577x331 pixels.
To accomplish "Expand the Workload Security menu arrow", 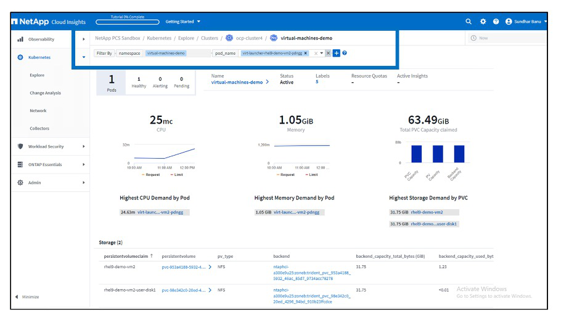I will (83, 147).
